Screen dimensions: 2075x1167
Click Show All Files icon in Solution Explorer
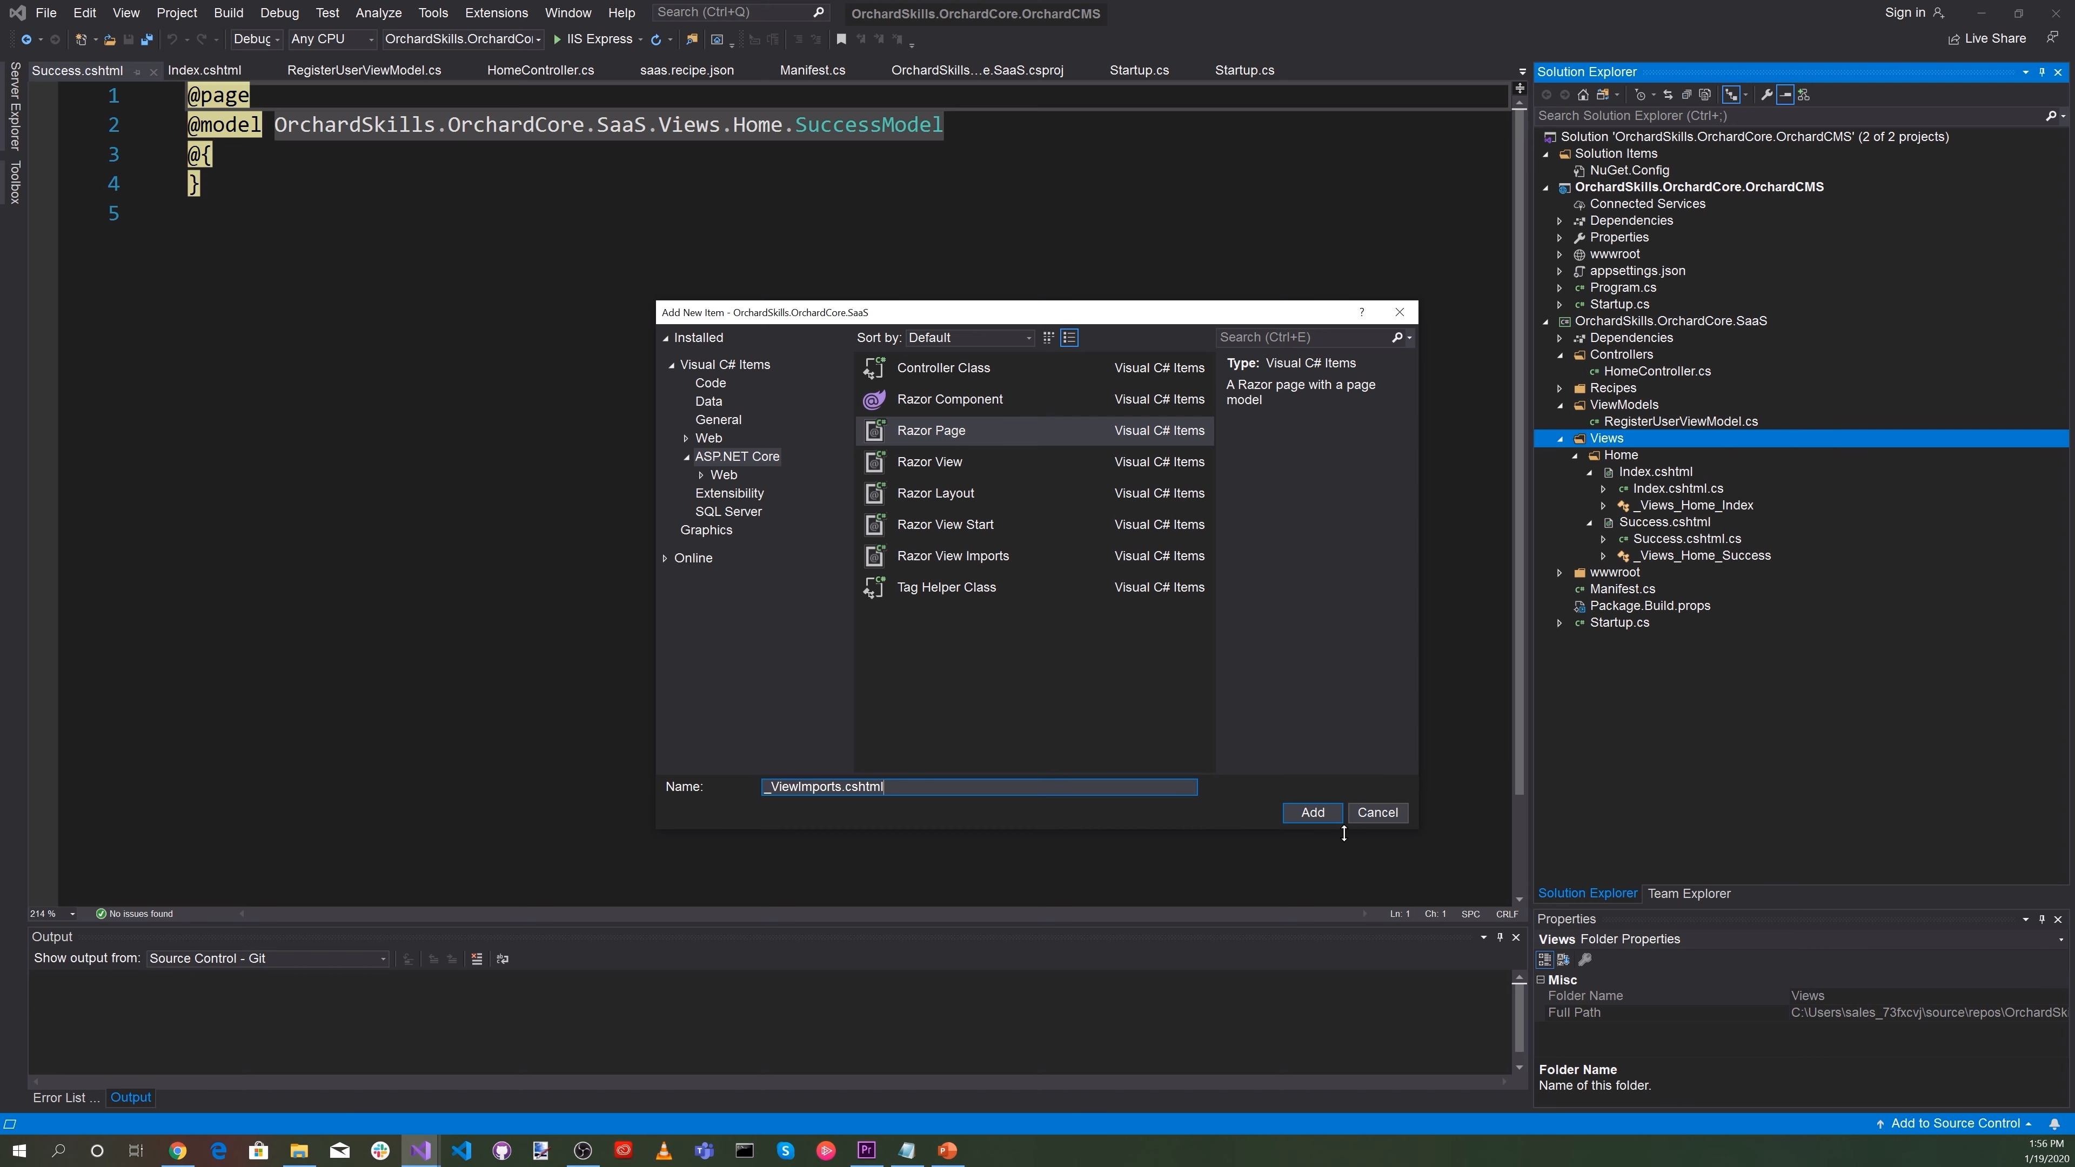(1704, 95)
